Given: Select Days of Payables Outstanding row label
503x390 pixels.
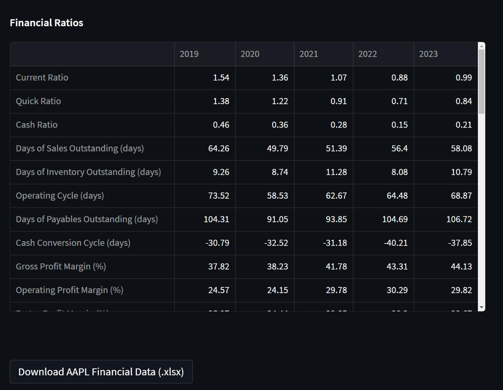Looking at the screenshot, I should tap(87, 219).
